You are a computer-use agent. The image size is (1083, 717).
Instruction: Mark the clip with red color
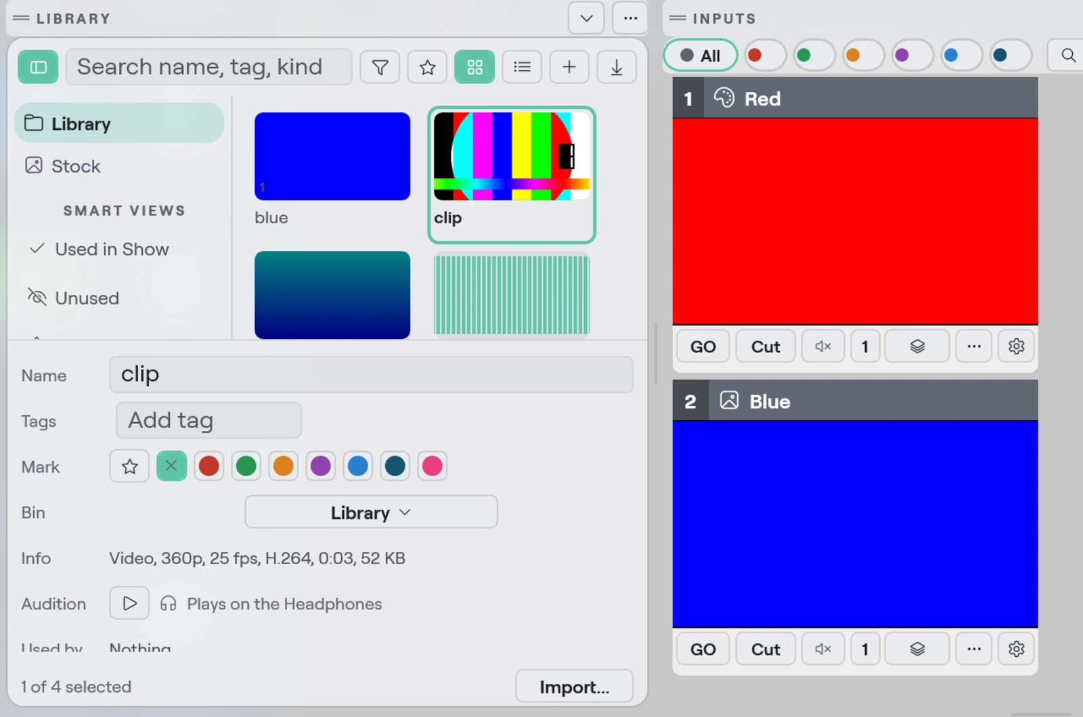click(209, 466)
